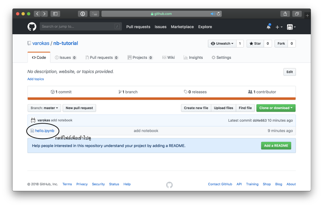Click the orange language bar

click(161, 99)
